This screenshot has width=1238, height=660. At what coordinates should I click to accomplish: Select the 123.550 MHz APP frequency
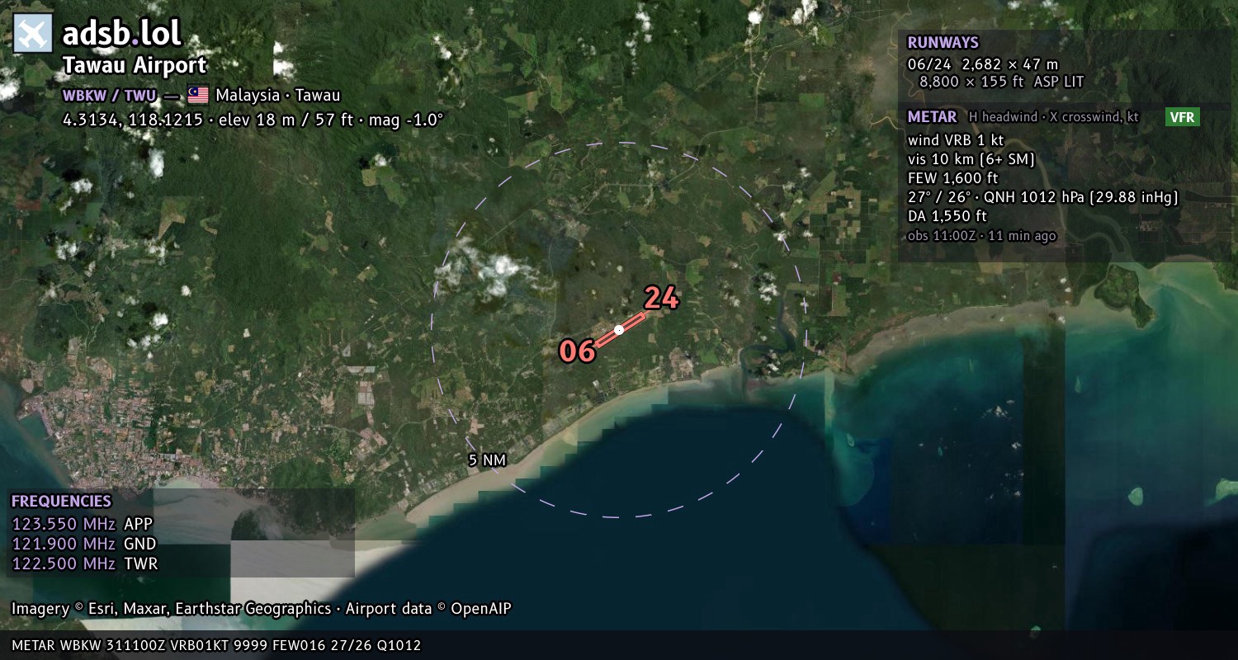click(x=82, y=524)
